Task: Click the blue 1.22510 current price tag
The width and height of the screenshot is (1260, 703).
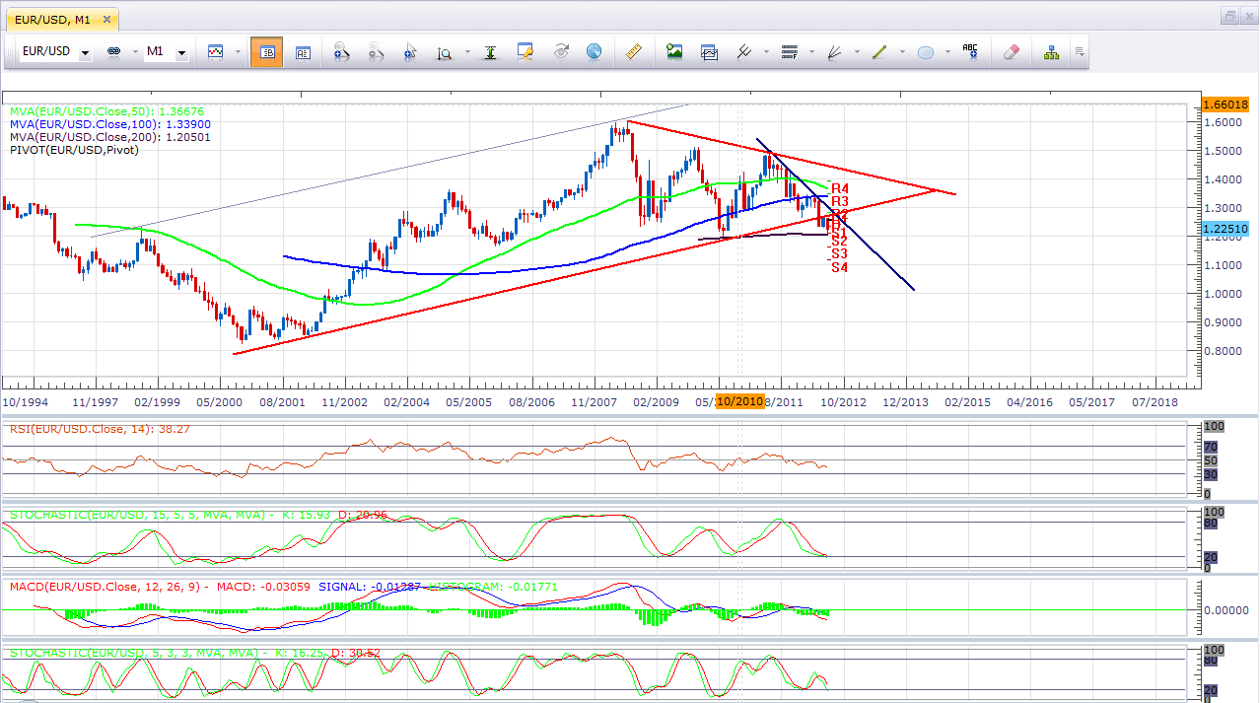Action: 1225,229
